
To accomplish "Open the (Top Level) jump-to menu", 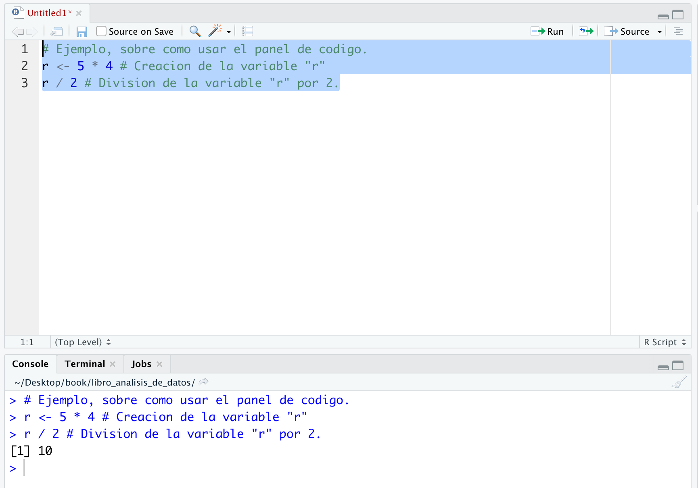I will click(x=82, y=342).
